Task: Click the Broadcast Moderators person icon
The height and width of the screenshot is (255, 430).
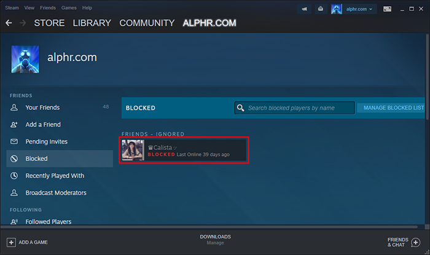Action: pyautogui.click(x=14, y=193)
